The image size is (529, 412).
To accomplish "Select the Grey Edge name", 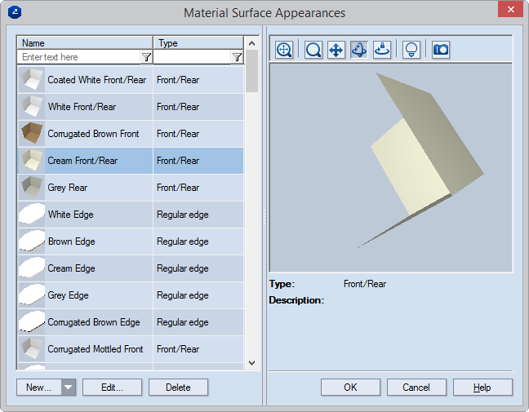I will tap(68, 295).
